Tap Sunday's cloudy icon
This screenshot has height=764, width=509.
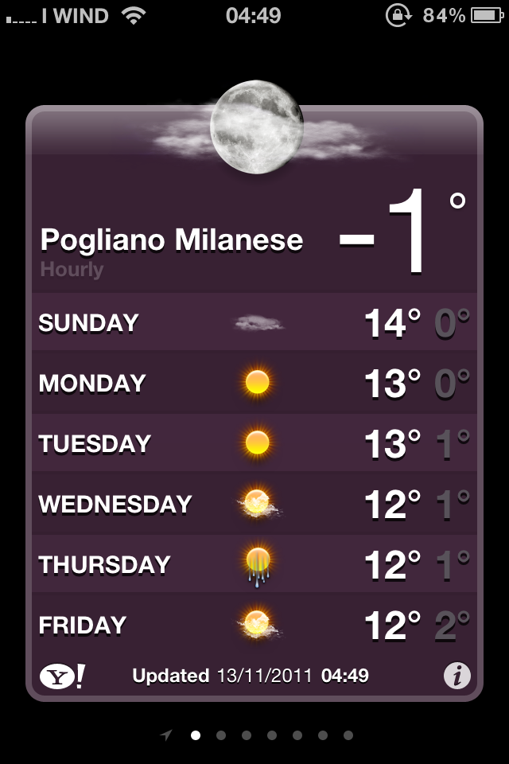pyautogui.click(x=258, y=322)
